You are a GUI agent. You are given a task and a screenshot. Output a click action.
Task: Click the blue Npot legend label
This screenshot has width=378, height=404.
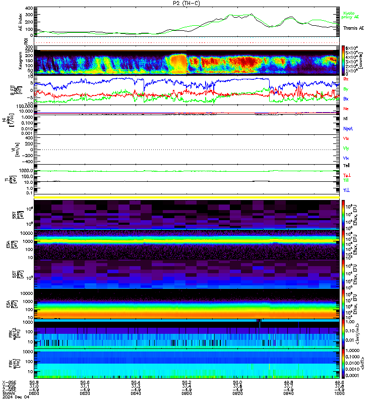348,129
